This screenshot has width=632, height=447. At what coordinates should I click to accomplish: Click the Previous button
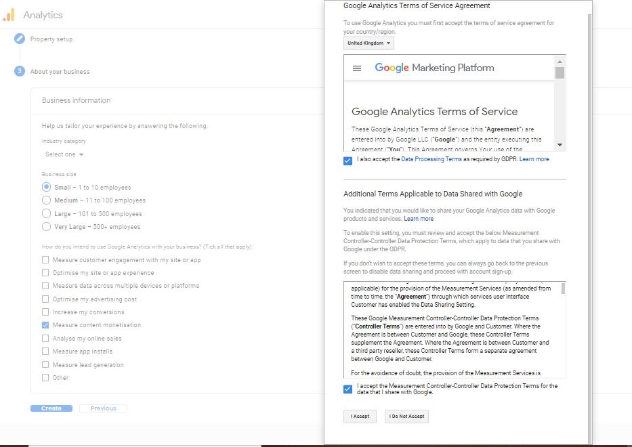(x=103, y=408)
